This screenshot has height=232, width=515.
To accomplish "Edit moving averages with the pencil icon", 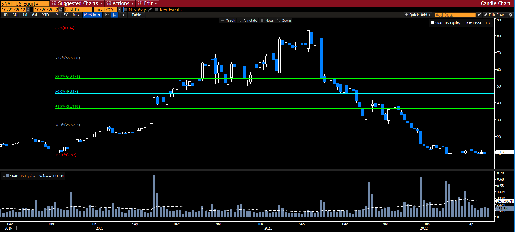I will [150, 10].
